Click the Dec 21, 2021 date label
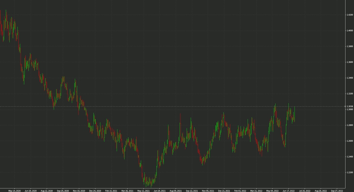 pos(224,191)
